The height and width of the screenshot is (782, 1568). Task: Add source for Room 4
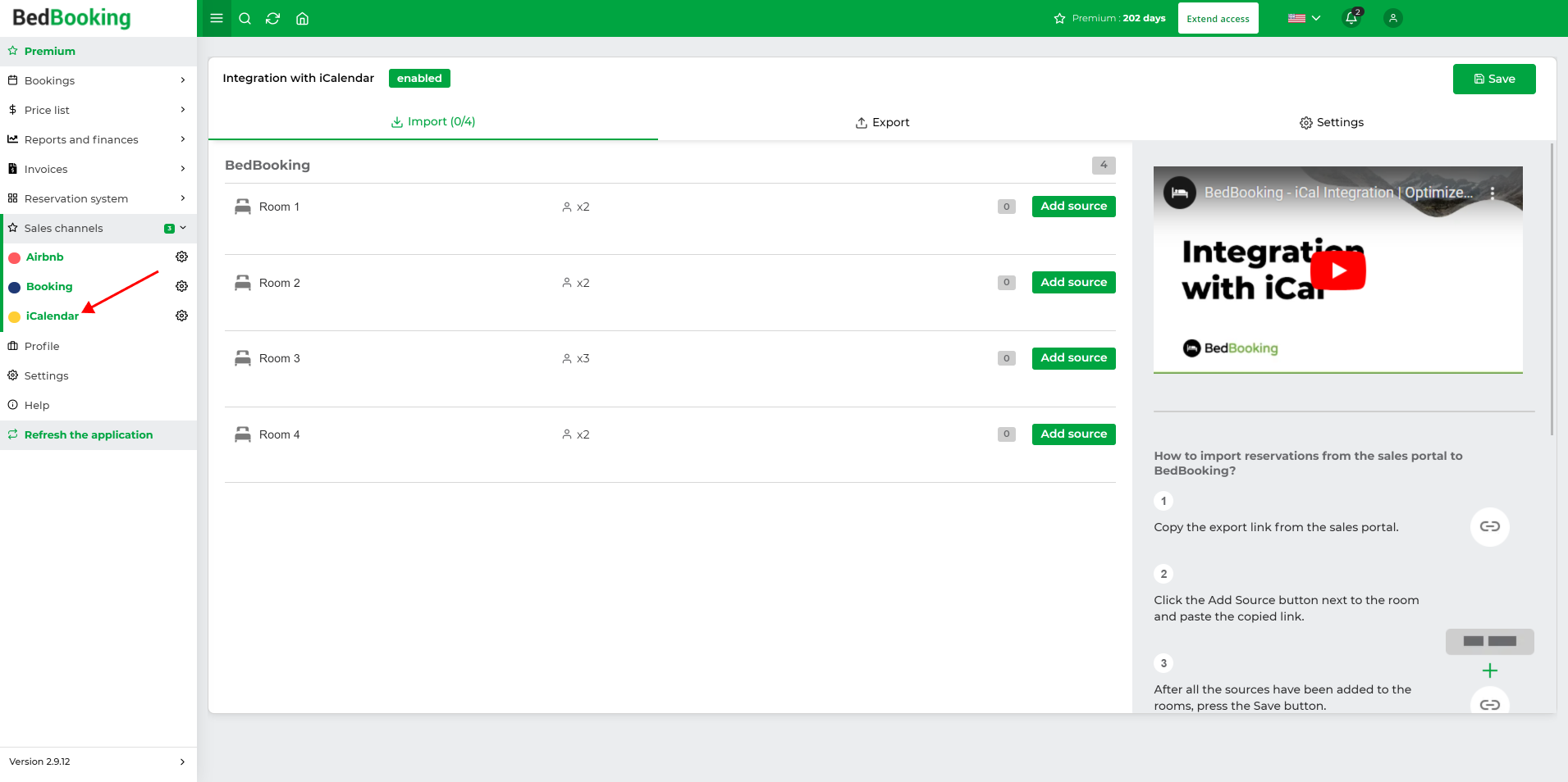(1073, 434)
